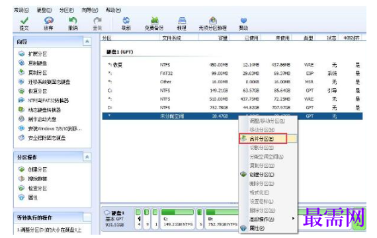Sort by the 分区 column header
Screen dimensions: 377x238
[130, 38]
